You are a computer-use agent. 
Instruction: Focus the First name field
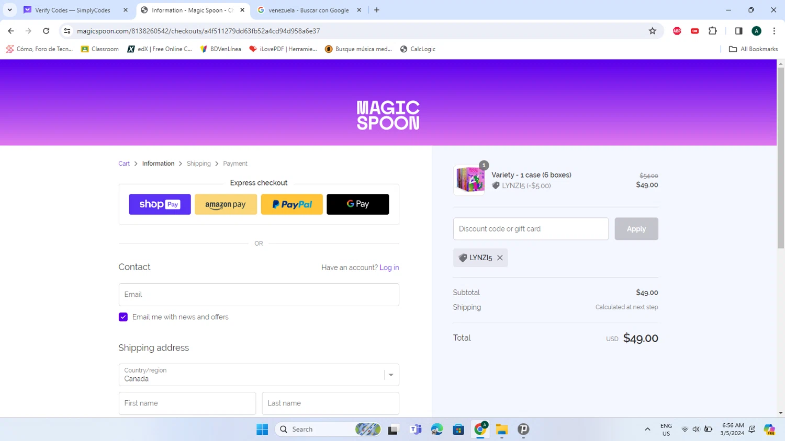tap(187, 403)
